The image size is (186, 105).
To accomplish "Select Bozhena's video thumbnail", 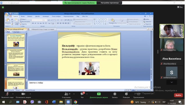I will click(x=171, y=31).
